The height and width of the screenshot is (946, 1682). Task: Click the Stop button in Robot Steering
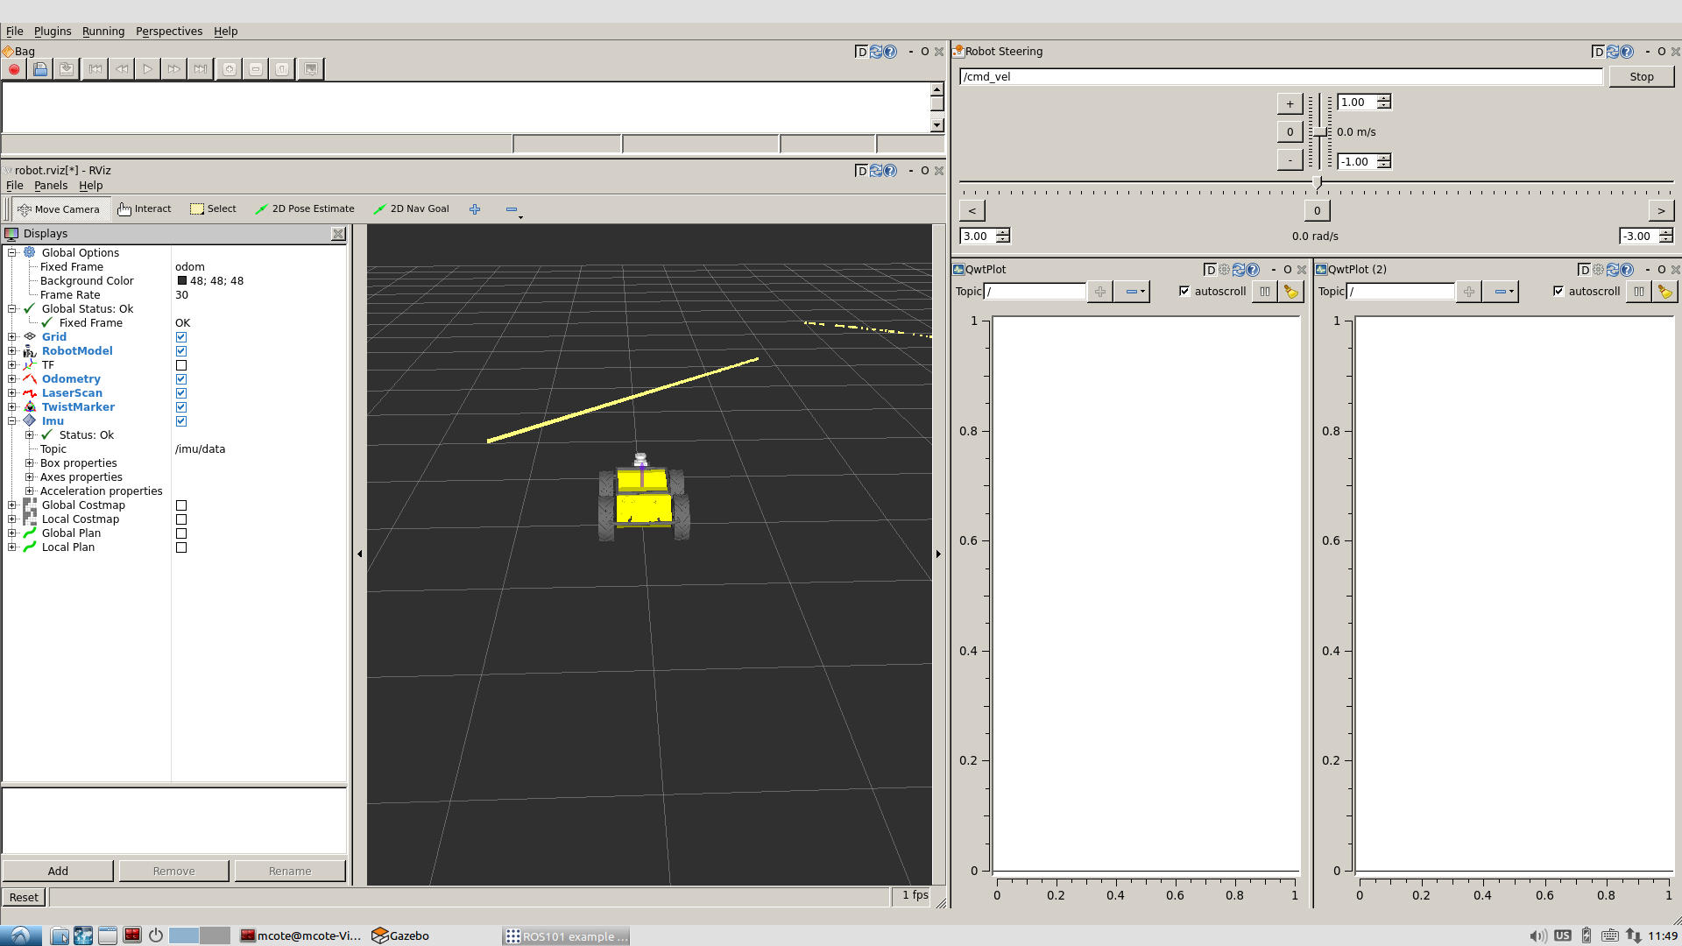pos(1641,77)
